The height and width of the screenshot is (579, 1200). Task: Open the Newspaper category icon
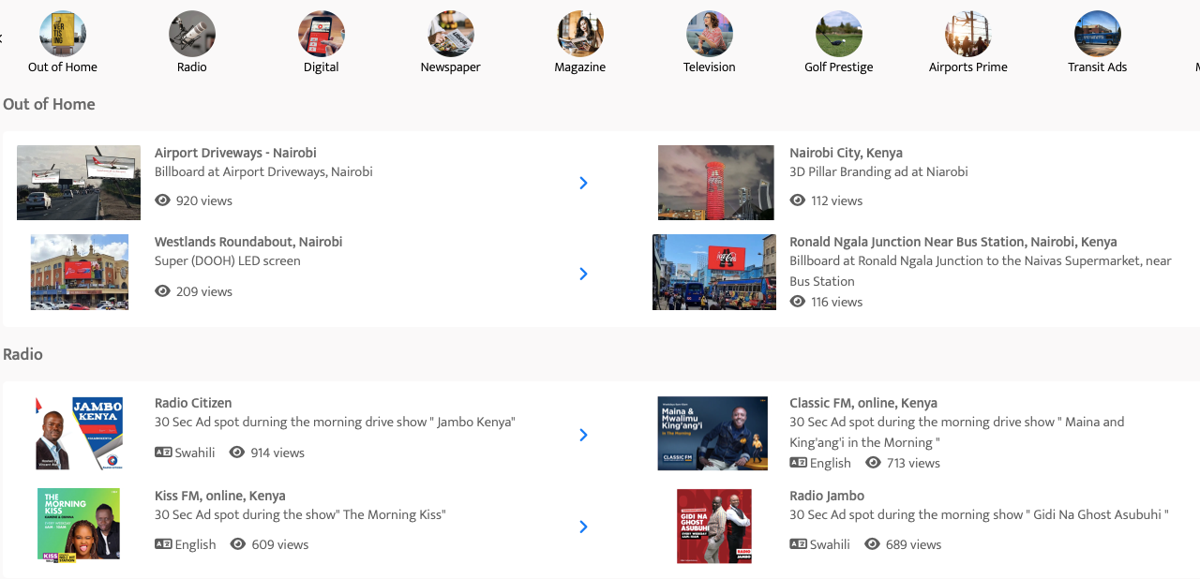point(451,34)
